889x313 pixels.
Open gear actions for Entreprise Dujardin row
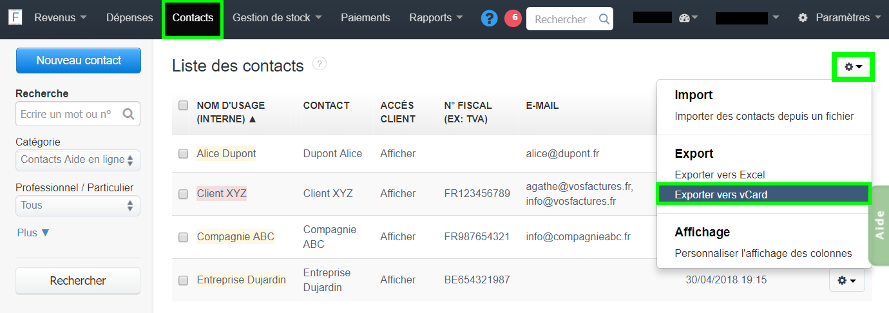pyautogui.click(x=846, y=280)
